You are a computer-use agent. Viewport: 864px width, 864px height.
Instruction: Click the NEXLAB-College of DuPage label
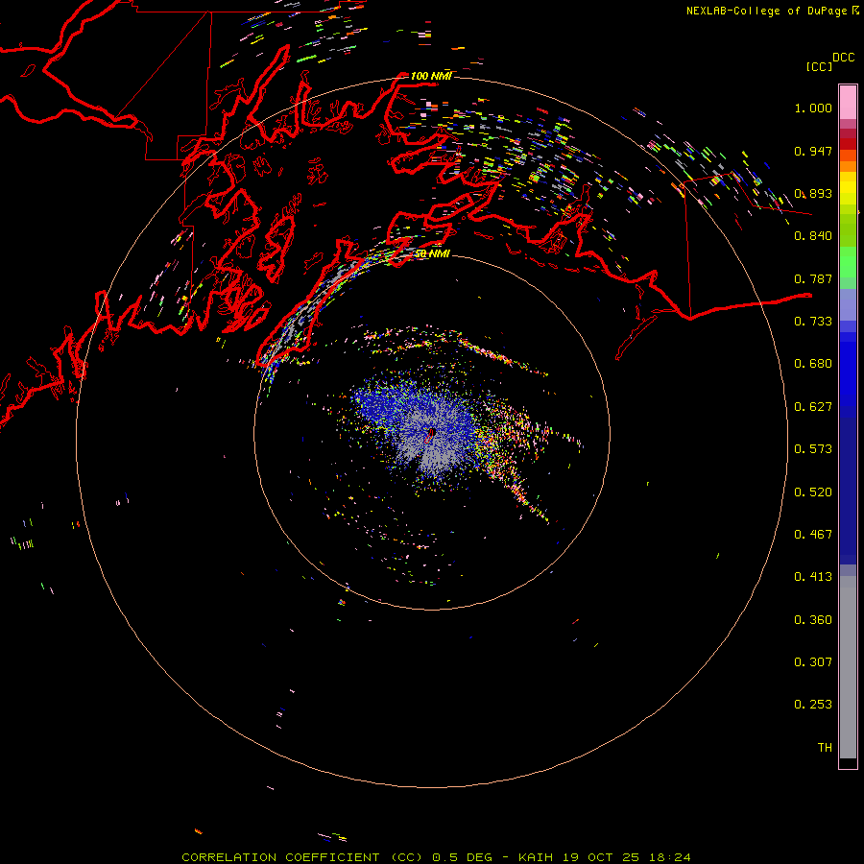[x=766, y=11]
